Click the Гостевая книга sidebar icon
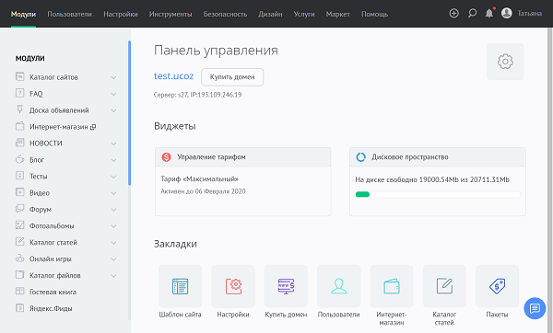 click(20, 291)
